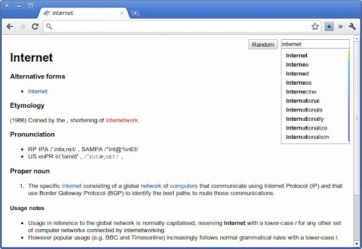Screen dimensions: 362x249
Task: Pick 'Internationalize' from suggestions
Action: click(315, 128)
